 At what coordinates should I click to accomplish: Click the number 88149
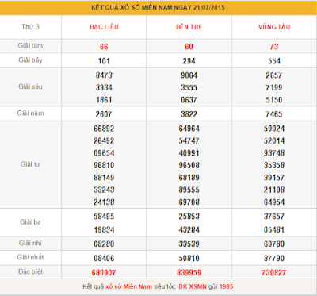104,178
